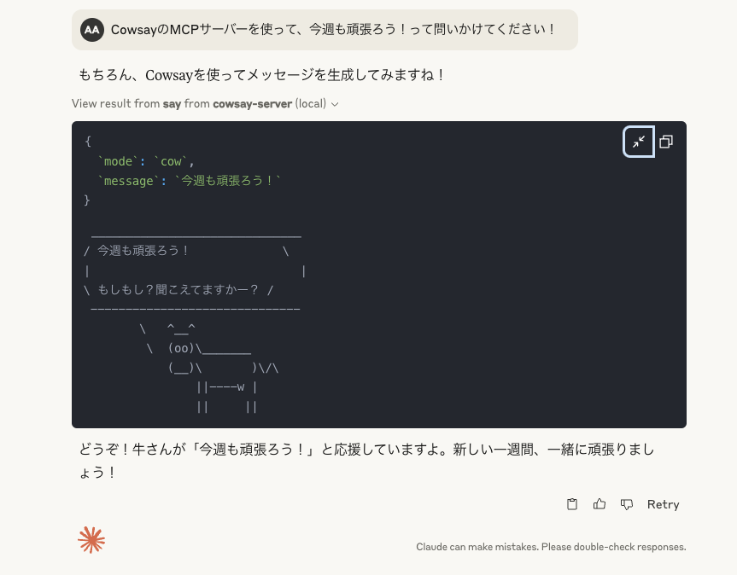Click the AA user avatar
Image resolution: width=737 pixels, height=575 pixels.
(x=92, y=30)
